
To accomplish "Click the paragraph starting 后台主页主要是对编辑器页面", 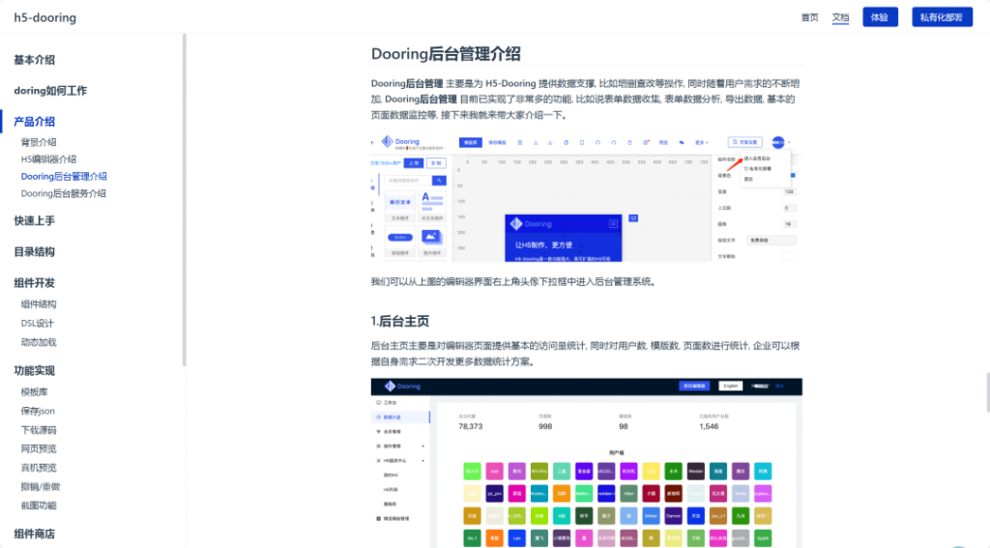I will (x=585, y=354).
